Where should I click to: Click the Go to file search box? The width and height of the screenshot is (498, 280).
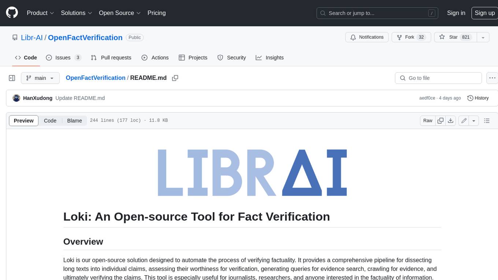[438, 78]
